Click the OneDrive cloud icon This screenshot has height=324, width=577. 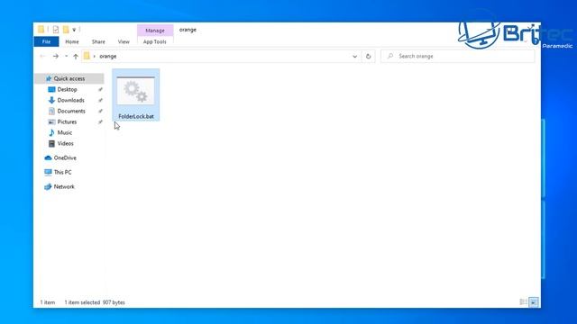(x=48, y=158)
